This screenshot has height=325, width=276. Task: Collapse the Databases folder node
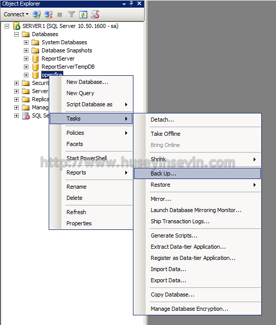[x=17, y=34]
